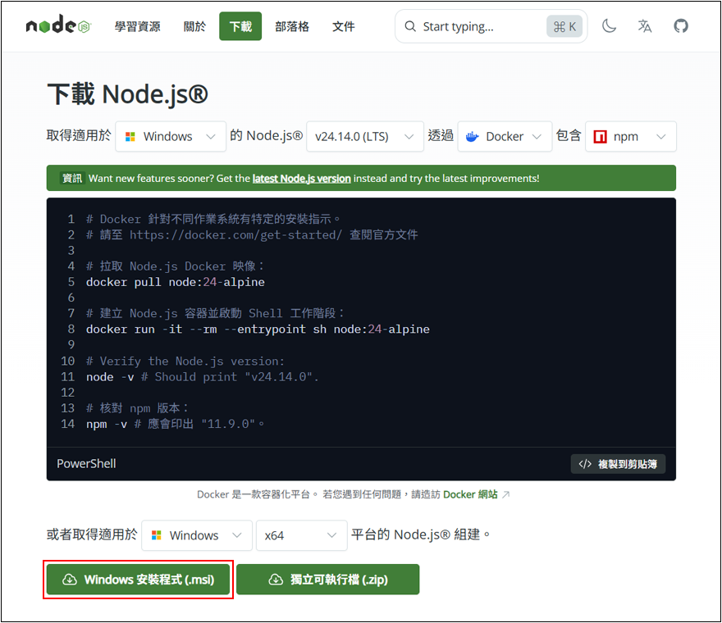This screenshot has width=722, height=623.
Task: Click the download icon on .zip button
Action: coord(276,580)
